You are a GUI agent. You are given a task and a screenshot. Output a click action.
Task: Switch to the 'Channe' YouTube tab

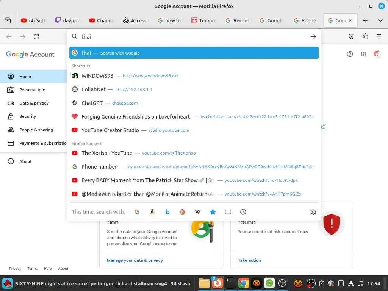point(102,20)
